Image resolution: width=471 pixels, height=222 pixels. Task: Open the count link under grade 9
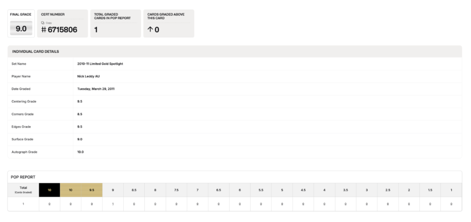tap(113, 204)
